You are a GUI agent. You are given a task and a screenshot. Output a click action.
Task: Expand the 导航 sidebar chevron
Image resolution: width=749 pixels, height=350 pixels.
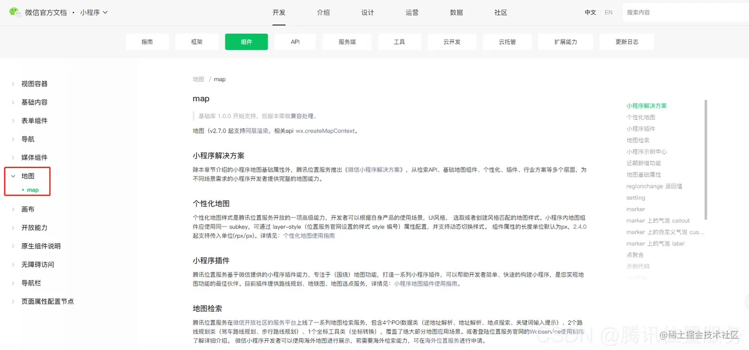click(x=13, y=139)
